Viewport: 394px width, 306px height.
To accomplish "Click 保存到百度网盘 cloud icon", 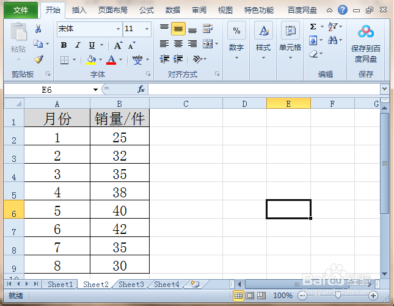I will pyautogui.click(x=366, y=31).
